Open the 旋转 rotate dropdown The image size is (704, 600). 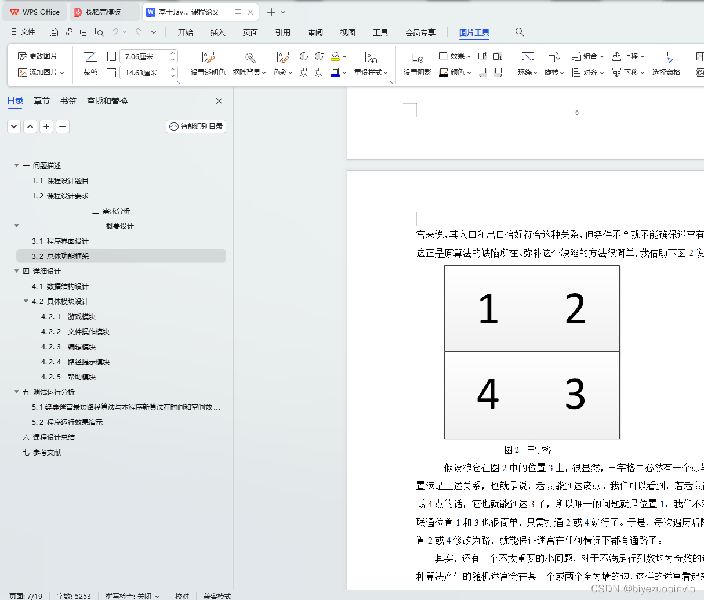pyautogui.click(x=554, y=64)
